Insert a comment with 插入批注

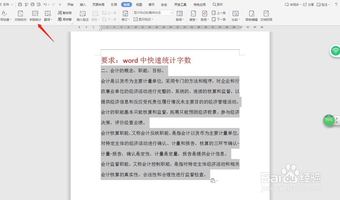[x=82, y=16]
